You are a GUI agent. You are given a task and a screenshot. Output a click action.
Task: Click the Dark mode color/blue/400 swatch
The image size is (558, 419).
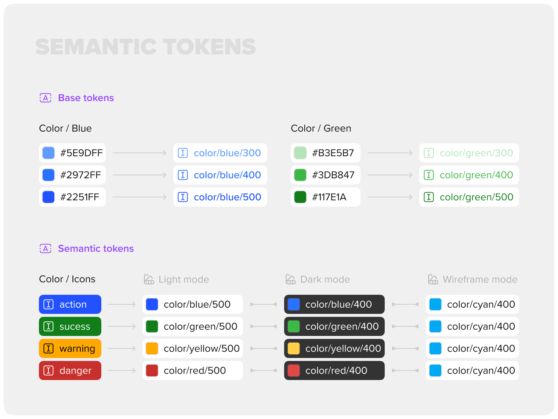coord(294,304)
